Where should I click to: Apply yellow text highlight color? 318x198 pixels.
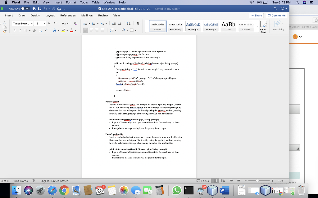63,30
